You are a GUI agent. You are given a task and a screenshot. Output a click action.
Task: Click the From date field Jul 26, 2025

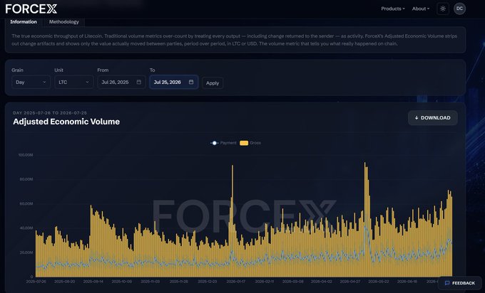click(x=121, y=82)
